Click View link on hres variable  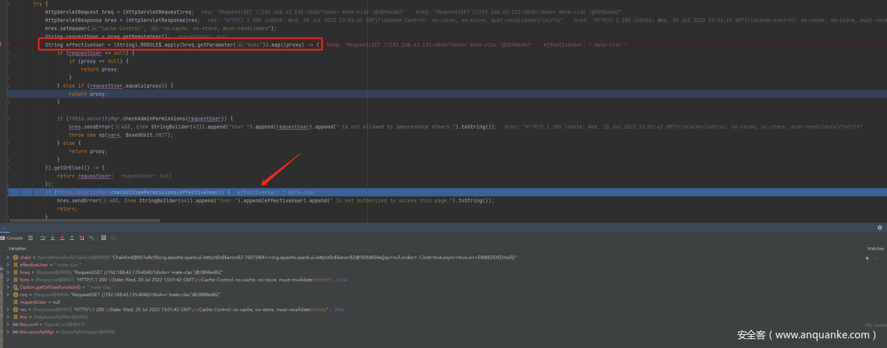[342, 280]
